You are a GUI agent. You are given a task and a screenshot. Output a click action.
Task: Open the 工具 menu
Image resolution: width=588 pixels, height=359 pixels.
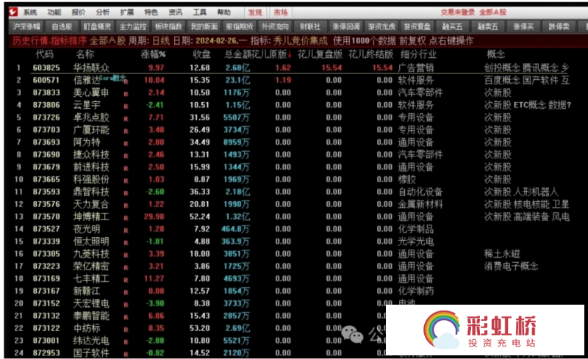(x=199, y=12)
